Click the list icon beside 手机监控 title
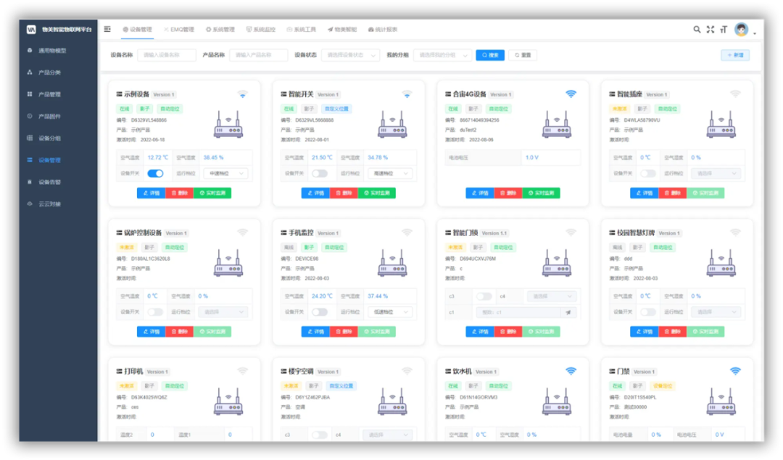The width and height of the screenshot is (783, 460). pyautogui.click(x=283, y=233)
